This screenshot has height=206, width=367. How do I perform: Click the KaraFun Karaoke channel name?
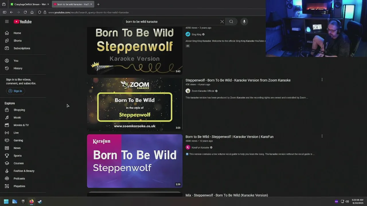(200, 147)
